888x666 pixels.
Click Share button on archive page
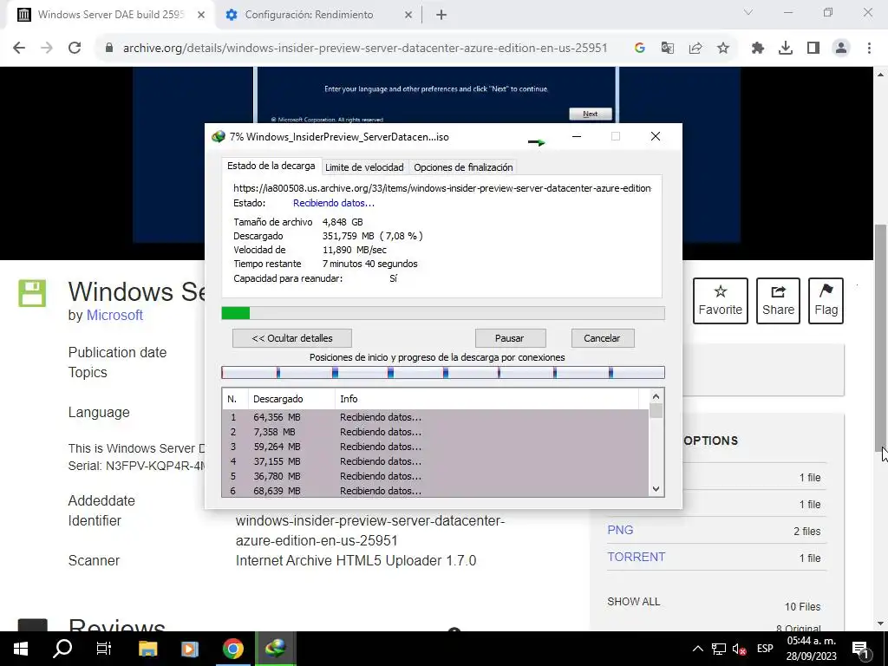point(778,301)
